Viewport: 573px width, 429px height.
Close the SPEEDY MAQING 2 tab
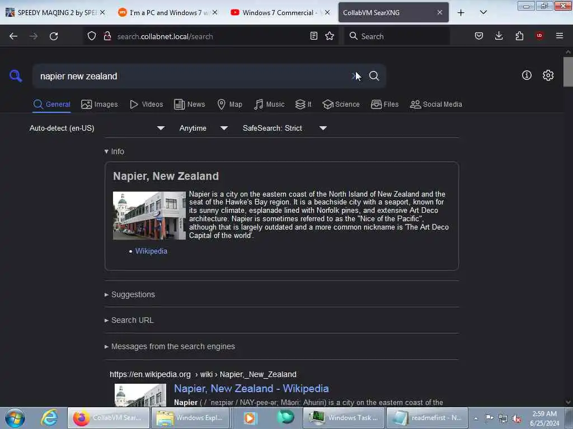(103, 12)
